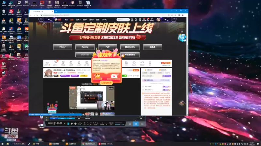Click stop in Studio One transport

pyautogui.click(x=68, y=124)
